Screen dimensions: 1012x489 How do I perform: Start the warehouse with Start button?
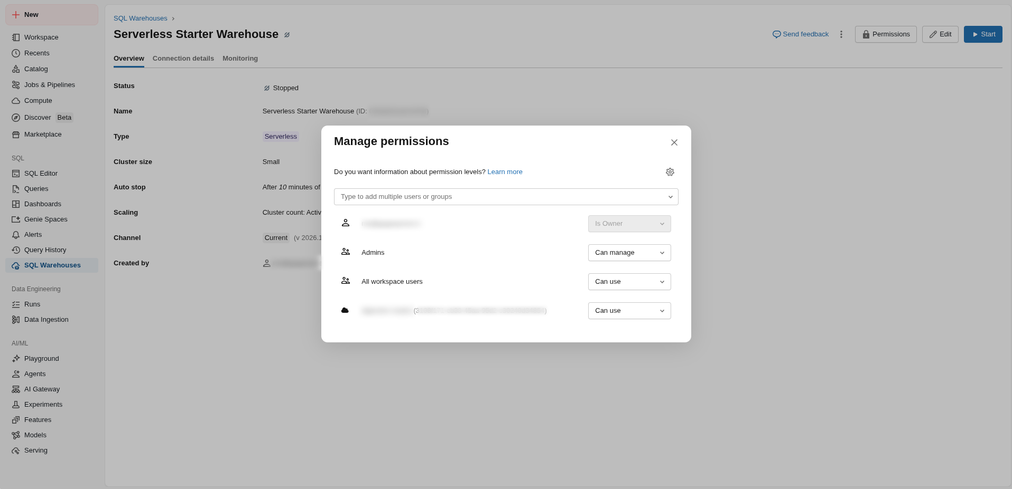pos(983,34)
